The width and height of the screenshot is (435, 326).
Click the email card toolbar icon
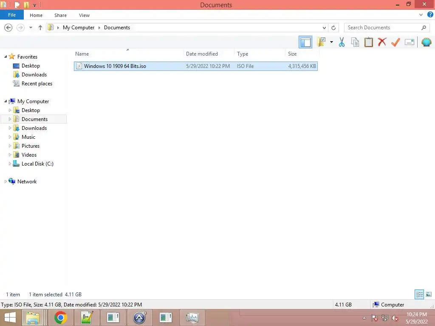click(x=410, y=42)
